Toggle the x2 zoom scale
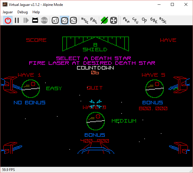Image resolution: width=193 pixels, height=173 pixels. coord(64,20)
